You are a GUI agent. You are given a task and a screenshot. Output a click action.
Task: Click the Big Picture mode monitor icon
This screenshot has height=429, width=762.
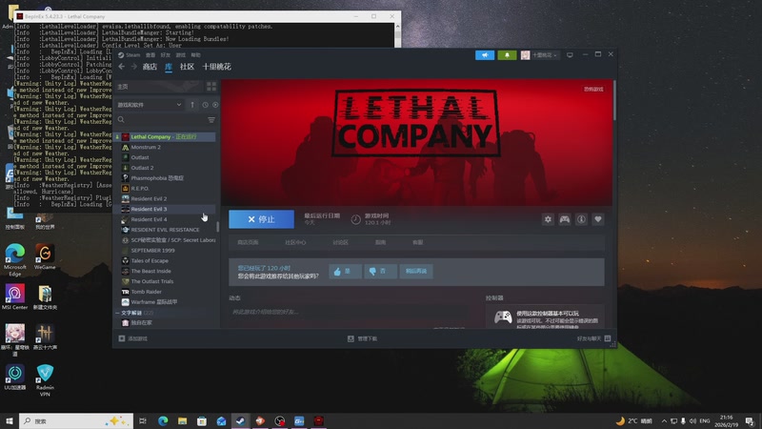(570, 55)
